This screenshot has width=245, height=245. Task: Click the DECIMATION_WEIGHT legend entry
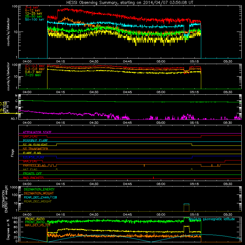coord(39,193)
